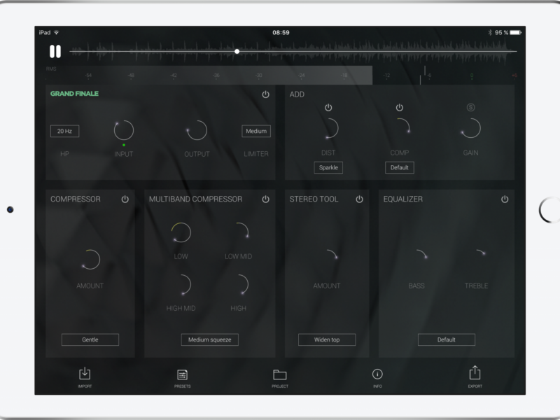Click the GRAND FINALE title
The image size is (560, 420).
[x=74, y=94]
